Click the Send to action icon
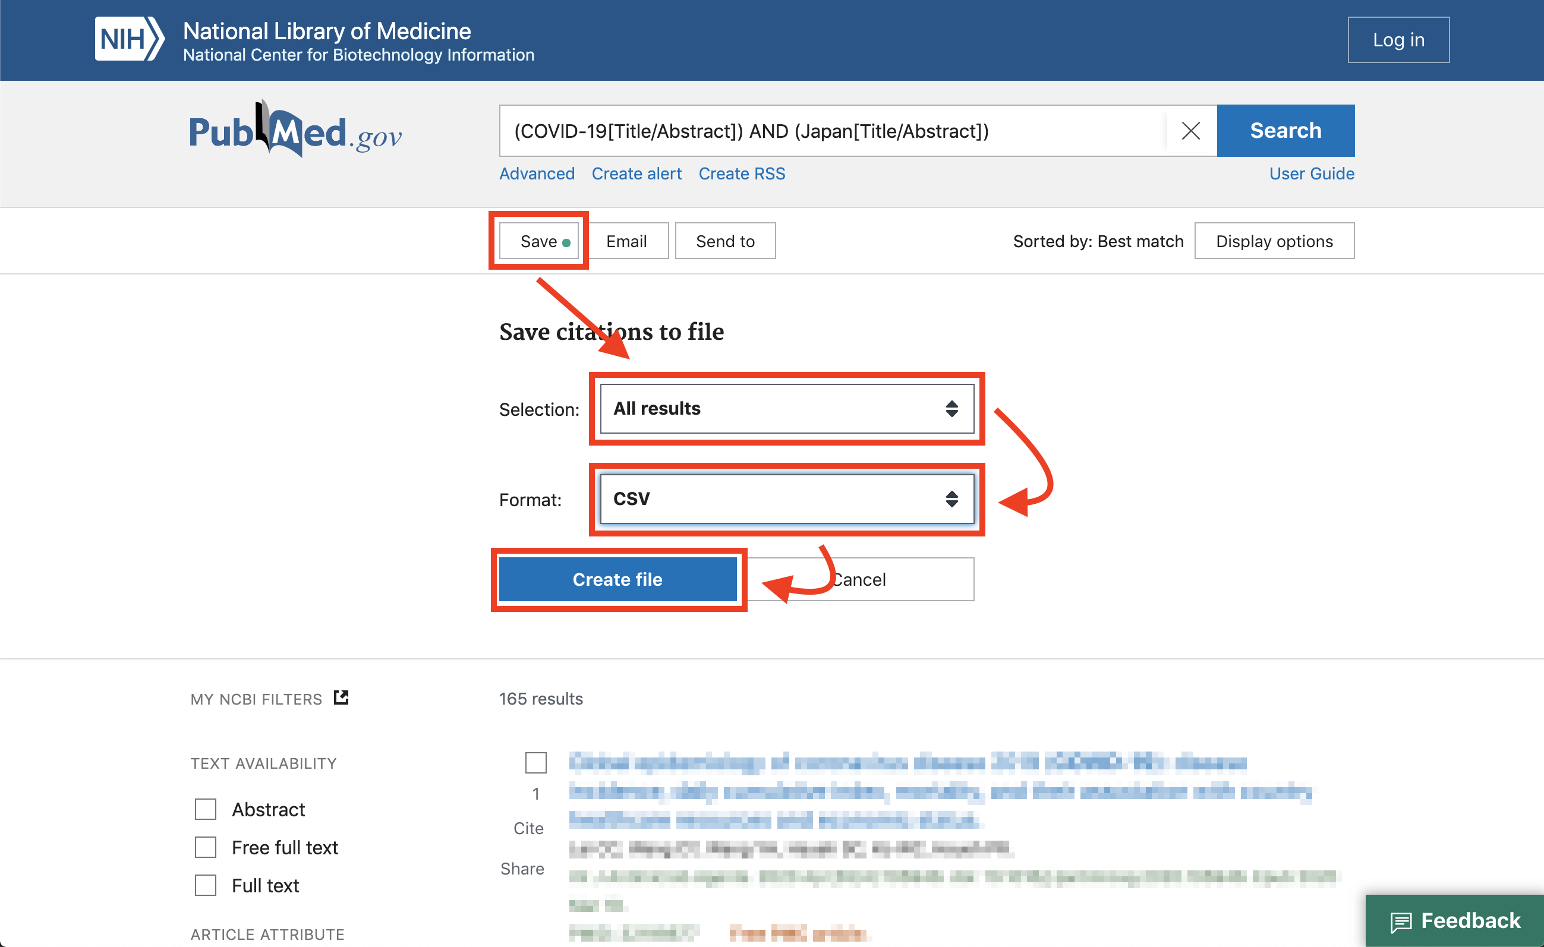 (x=723, y=241)
